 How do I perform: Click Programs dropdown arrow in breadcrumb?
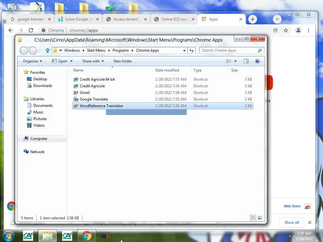click(x=132, y=50)
